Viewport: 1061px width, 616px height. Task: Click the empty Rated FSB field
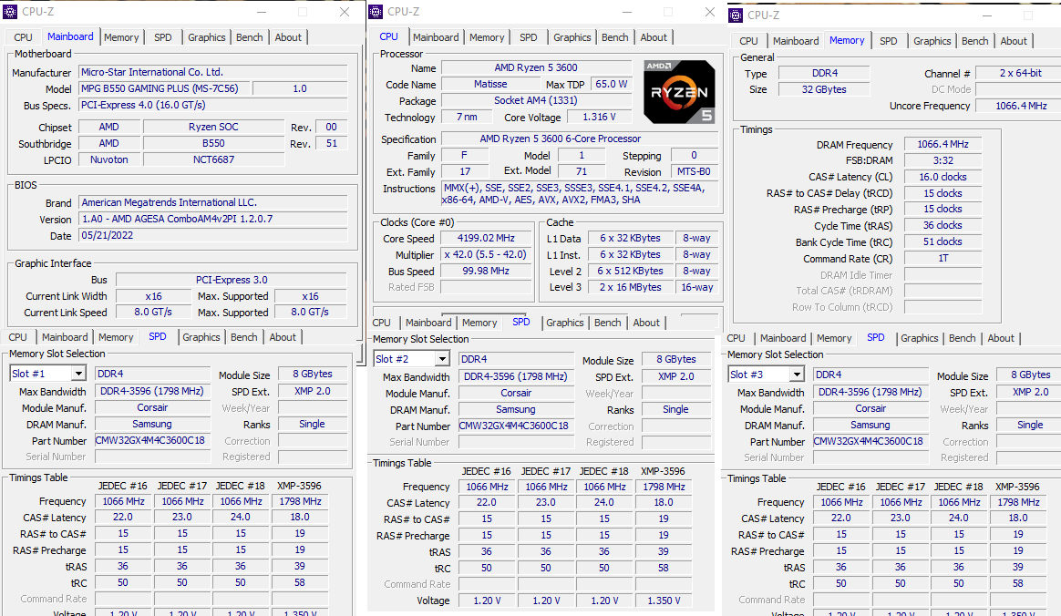pos(485,287)
